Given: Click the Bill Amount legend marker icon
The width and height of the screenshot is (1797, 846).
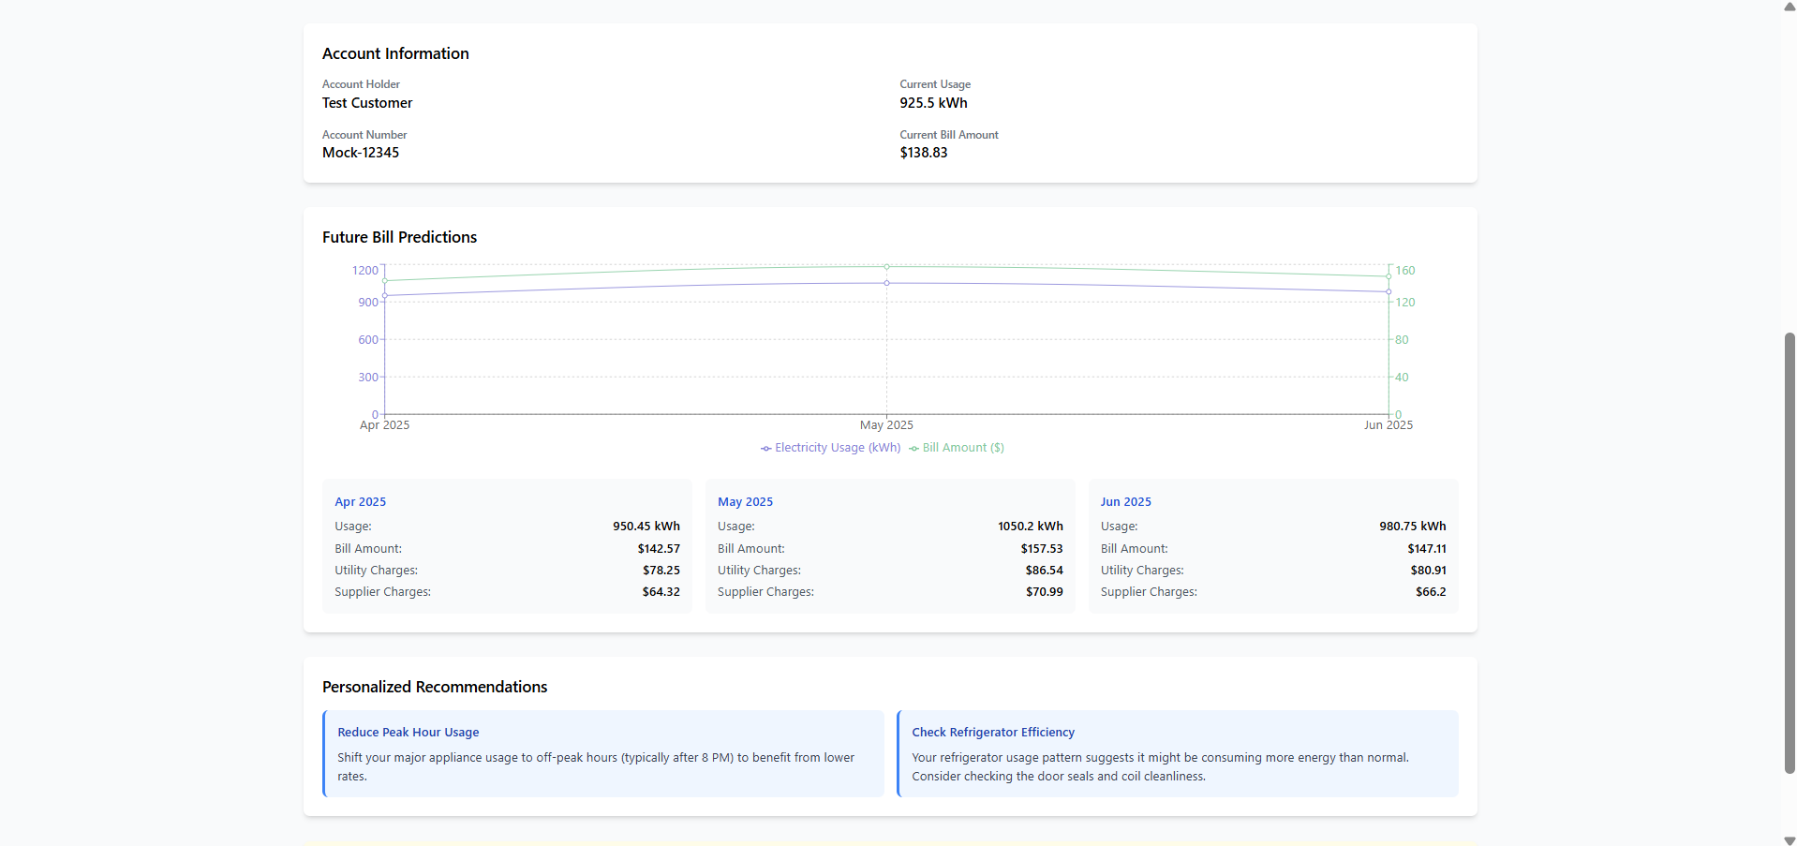Looking at the screenshot, I should click(x=916, y=448).
